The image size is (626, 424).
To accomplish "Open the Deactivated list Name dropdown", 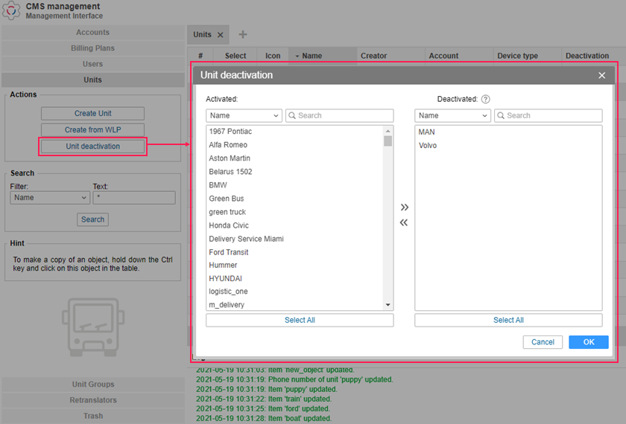I will (x=452, y=116).
